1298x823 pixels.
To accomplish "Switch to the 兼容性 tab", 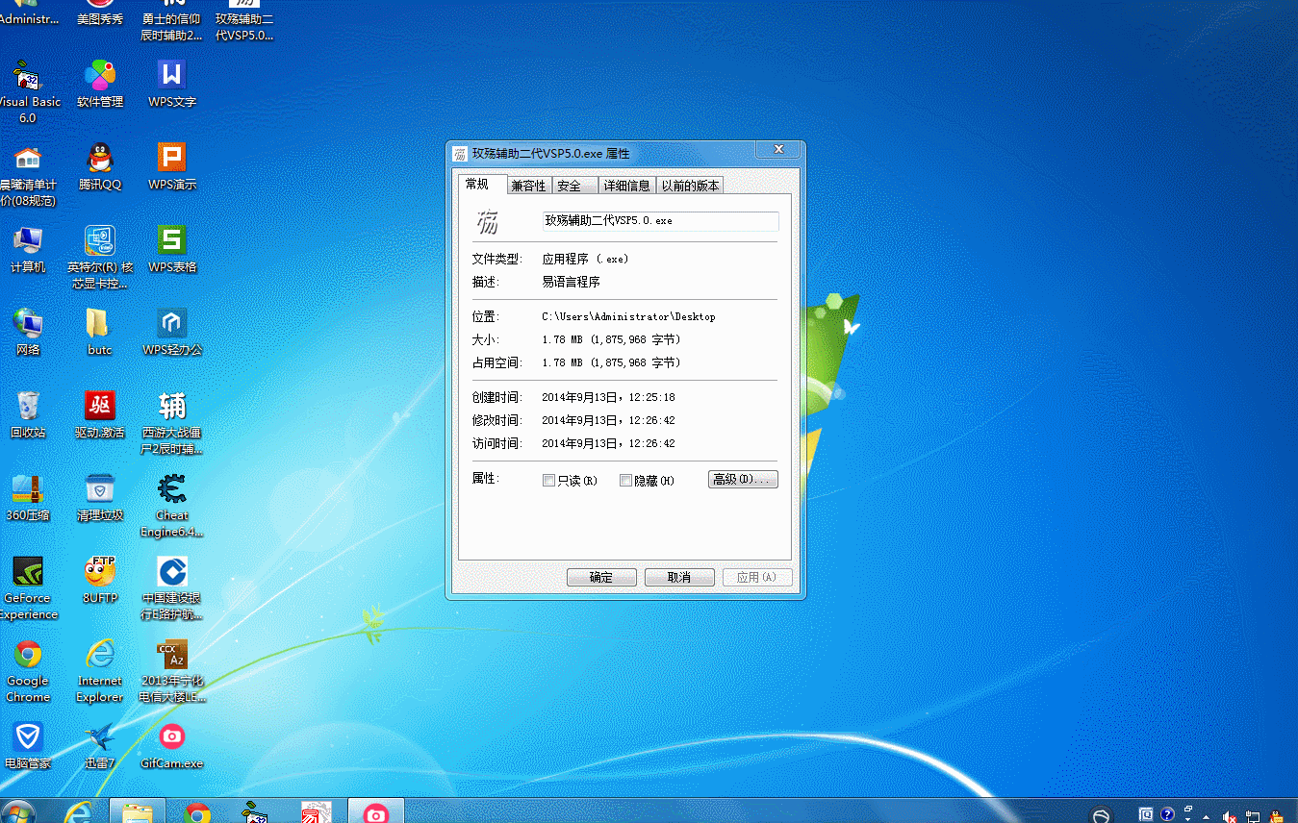I will point(528,186).
